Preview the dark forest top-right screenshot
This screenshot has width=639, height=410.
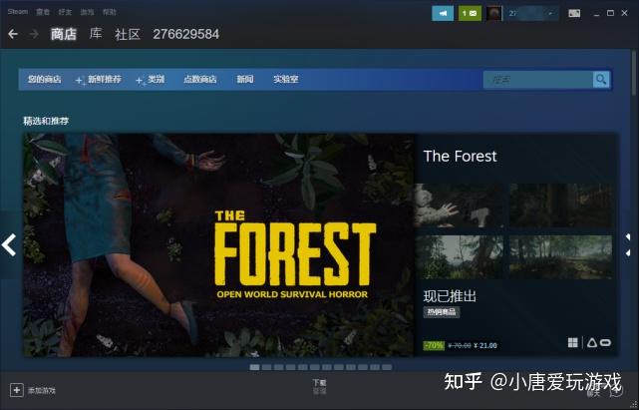click(561, 205)
